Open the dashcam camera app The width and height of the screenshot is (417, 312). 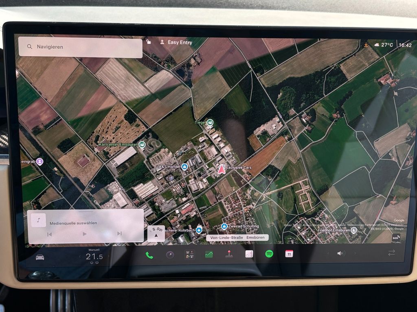(170, 255)
